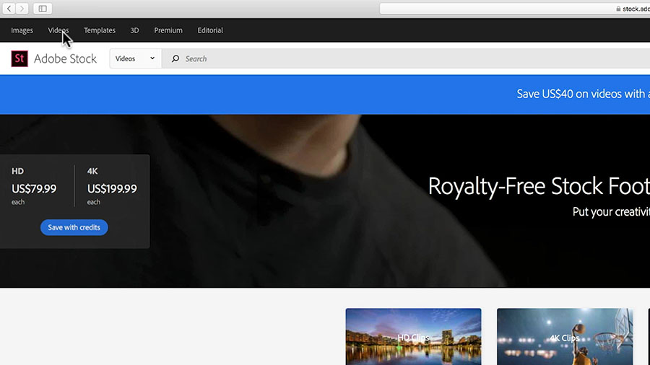Viewport: 650px width, 365px height.
Task: Click the 4K US$199.99 price text
Action: click(x=112, y=189)
